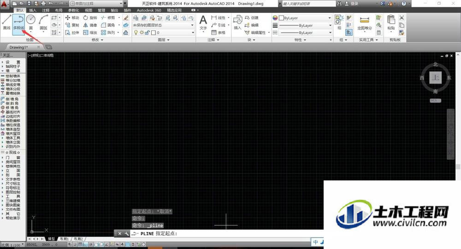Screen dimensions: 461x249
Task: Click the 登录 sign-in button
Action: [352, 4]
